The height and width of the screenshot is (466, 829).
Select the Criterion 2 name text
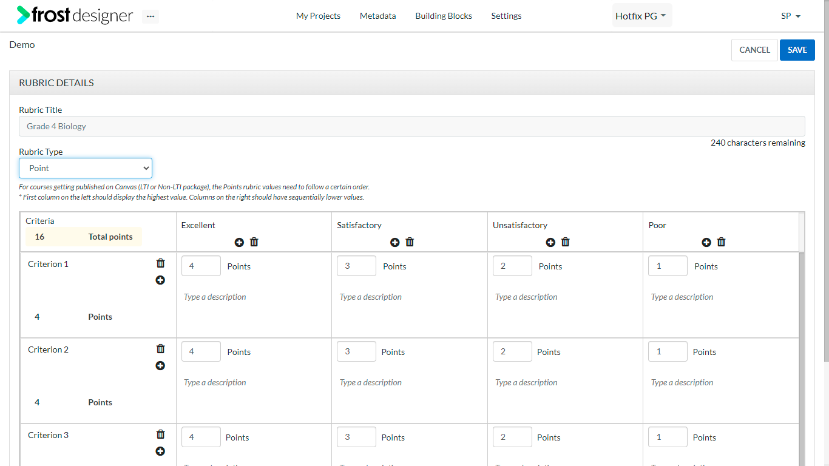(x=48, y=349)
